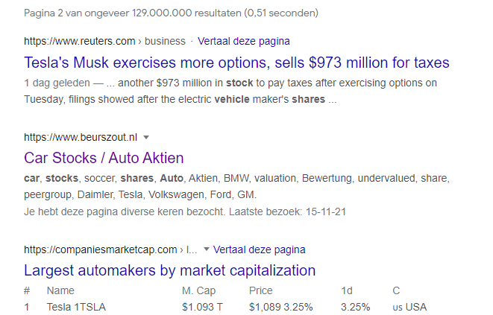Image resolution: width=493 pixels, height=315 pixels.
Task: Click the M. Cap column header
Action: 198,290
